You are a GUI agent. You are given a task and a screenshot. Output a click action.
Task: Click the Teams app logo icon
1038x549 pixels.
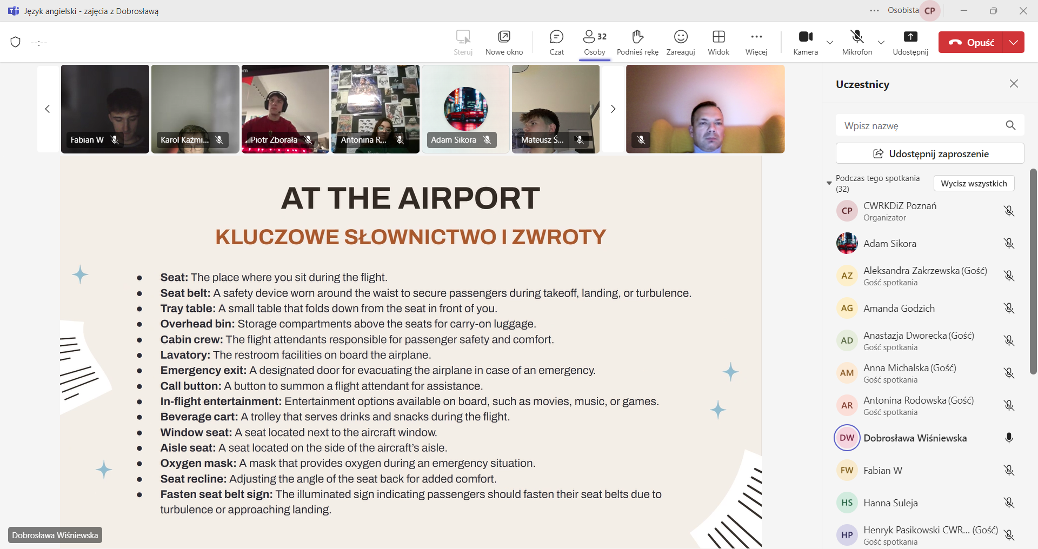click(14, 11)
